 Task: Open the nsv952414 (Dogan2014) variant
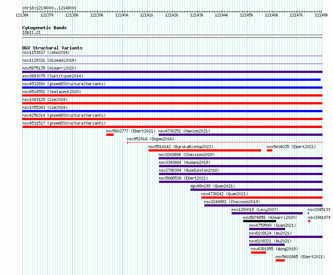tap(150, 139)
